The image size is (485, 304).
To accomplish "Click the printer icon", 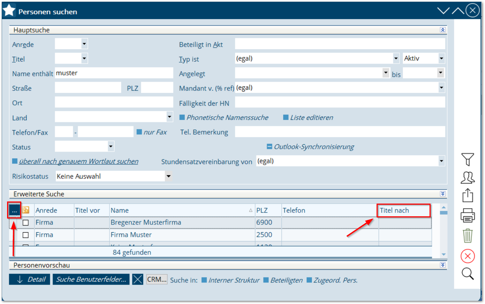I will [467, 215].
